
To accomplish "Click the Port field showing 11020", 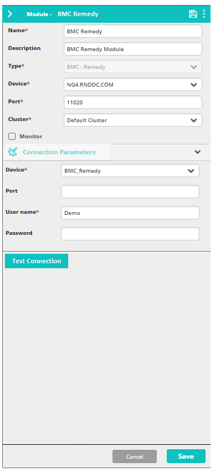I will [133, 102].
